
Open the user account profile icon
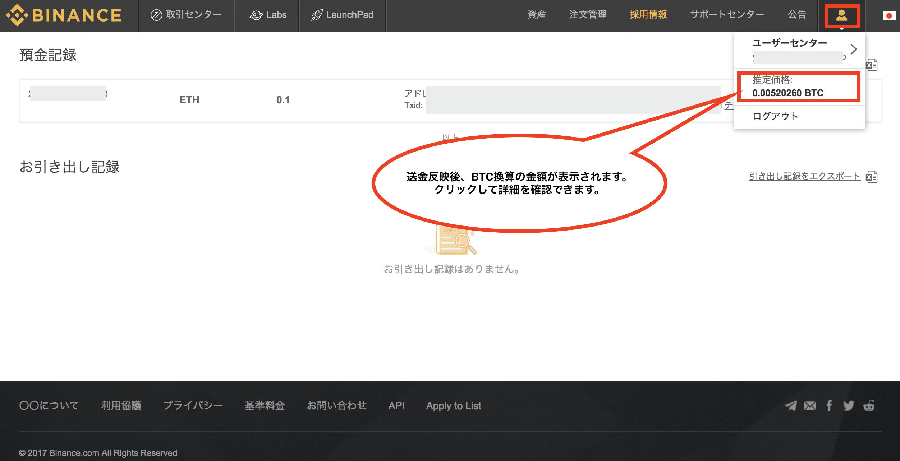click(842, 16)
